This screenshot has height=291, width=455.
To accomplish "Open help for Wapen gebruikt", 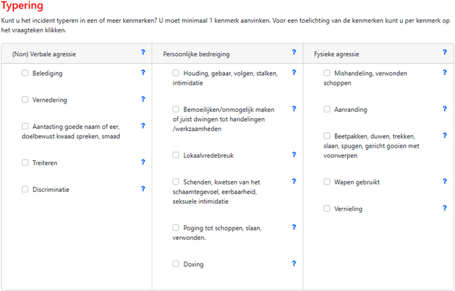I will [x=445, y=182].
